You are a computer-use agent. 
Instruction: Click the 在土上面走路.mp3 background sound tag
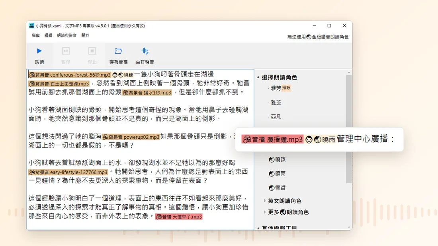pos(59,84)
